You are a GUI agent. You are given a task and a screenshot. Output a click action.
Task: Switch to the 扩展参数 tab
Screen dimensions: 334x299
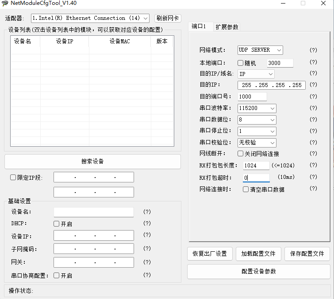pos(227,27)
